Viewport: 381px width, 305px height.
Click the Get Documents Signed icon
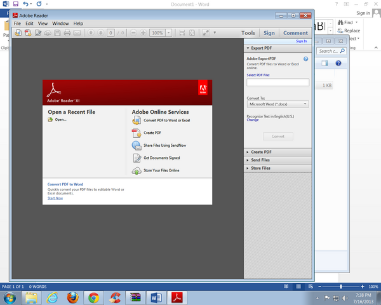(x=137, y=158)
